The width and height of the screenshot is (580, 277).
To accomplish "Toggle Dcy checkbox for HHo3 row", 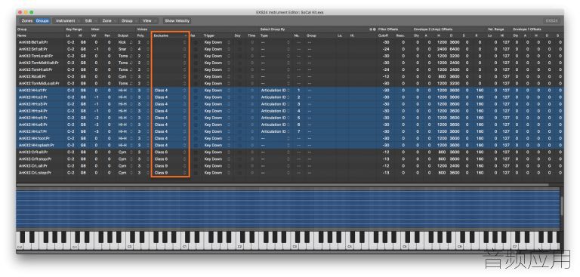I will coord(239,104).
